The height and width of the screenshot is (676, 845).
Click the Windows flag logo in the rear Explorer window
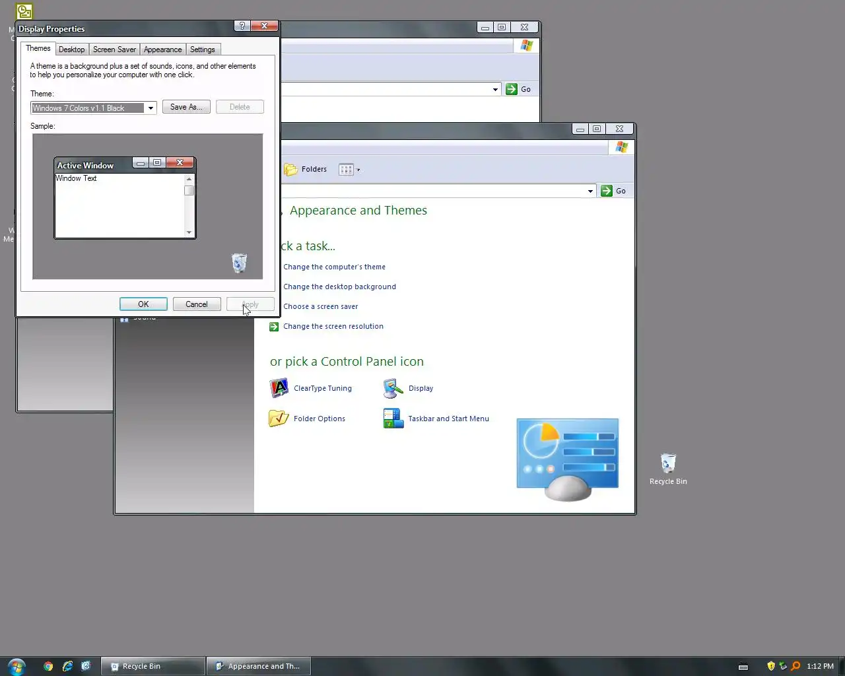[x=527, y=46]
